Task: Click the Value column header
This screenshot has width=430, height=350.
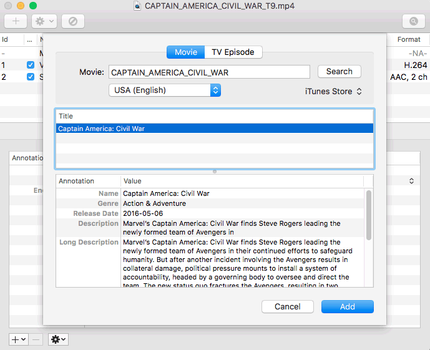Action: [x=242, y=181]
